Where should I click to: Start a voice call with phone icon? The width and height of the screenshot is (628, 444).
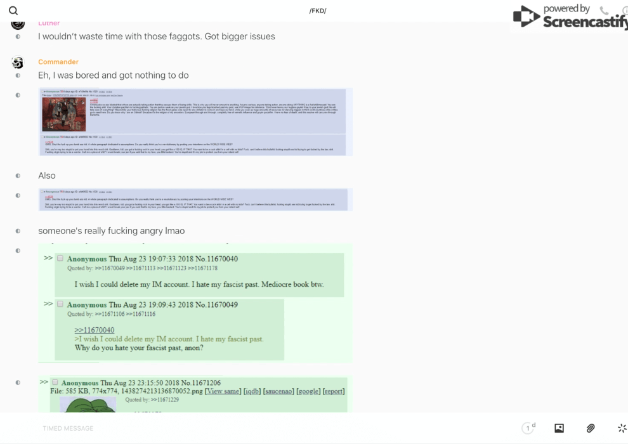click(x=604, y=11)
